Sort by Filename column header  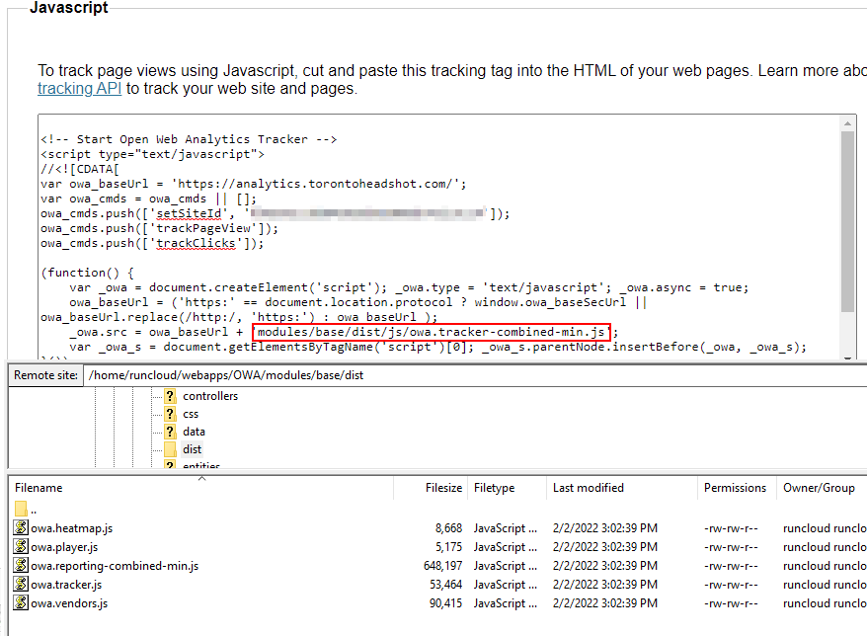(x=201, y=488)
